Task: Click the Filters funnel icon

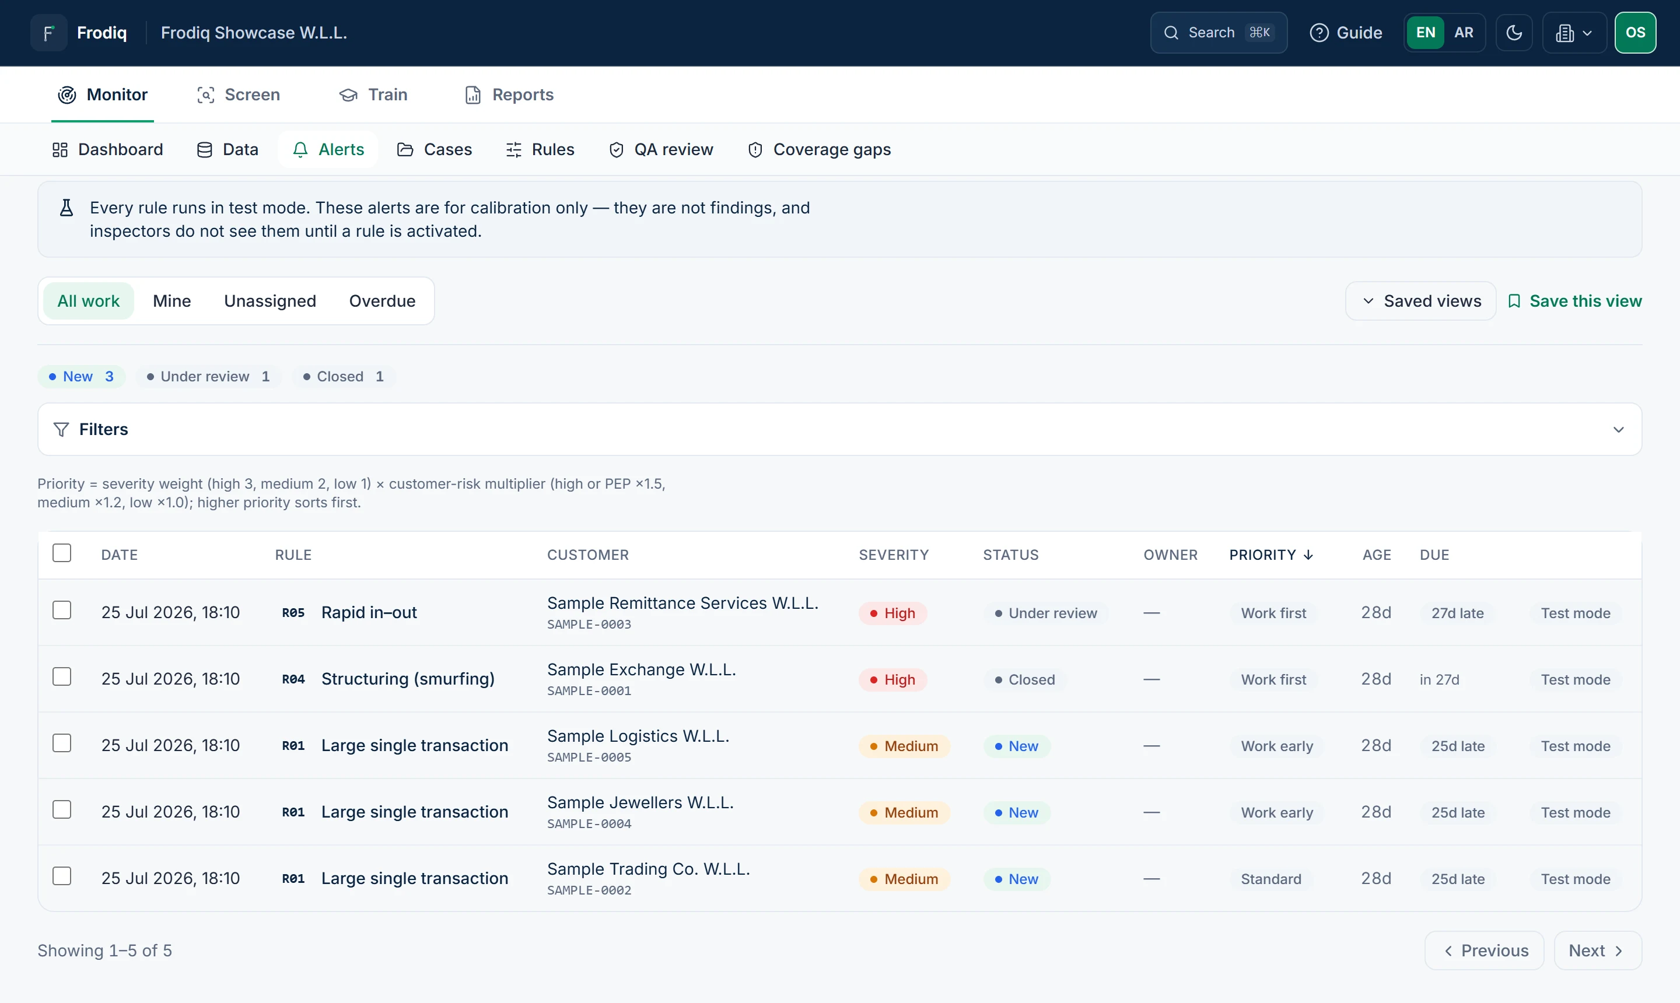Action: (x=61, y=429)
